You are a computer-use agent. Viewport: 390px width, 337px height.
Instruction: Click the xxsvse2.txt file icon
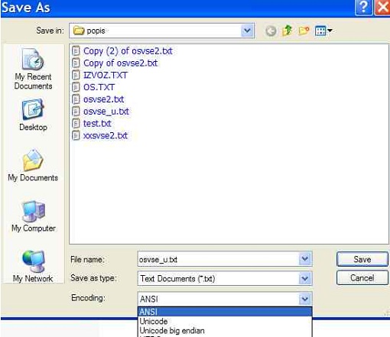(x=76, y=135)
